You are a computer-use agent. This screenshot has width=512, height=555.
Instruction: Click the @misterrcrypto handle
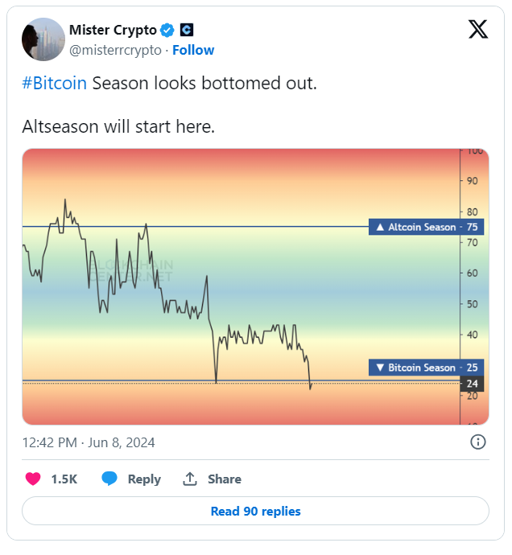(115, 50)
